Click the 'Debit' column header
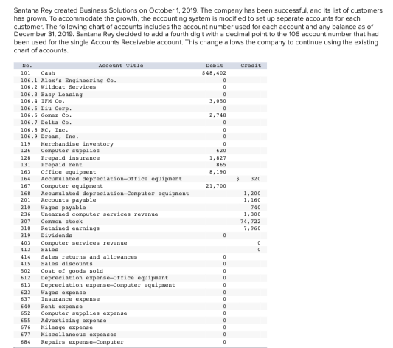Screen dimensions: 393x348 click(215, 66)
